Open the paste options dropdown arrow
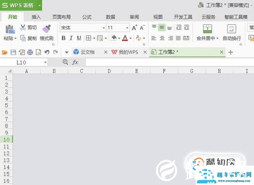254x185 pixels. click(x=16, y=38)
